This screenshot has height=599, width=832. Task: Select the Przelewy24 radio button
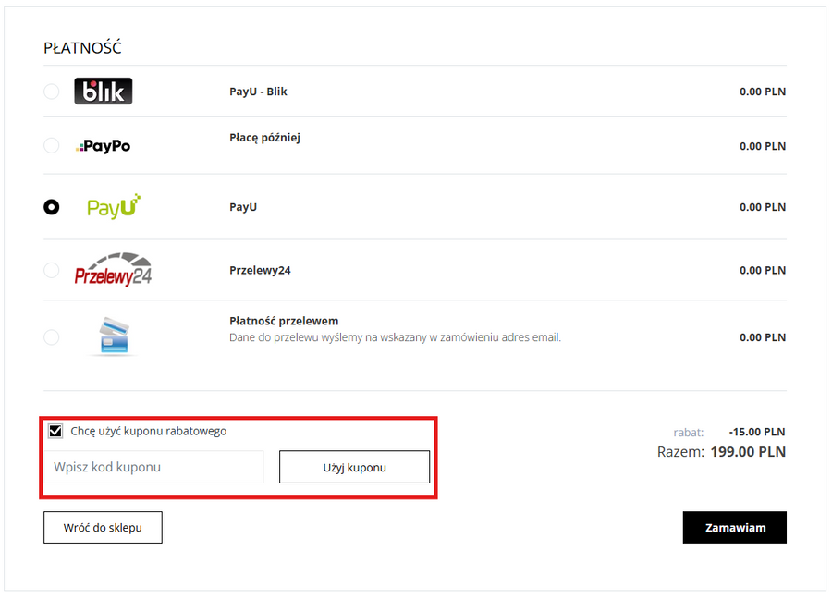click(52, 270)
